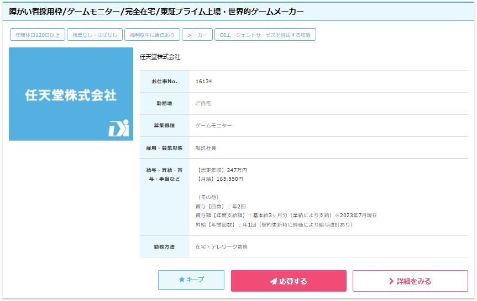Viewport: 477px width, 301px height.
Task: Click the star icon on the キープ button
Action: click(x=182, y=279)
